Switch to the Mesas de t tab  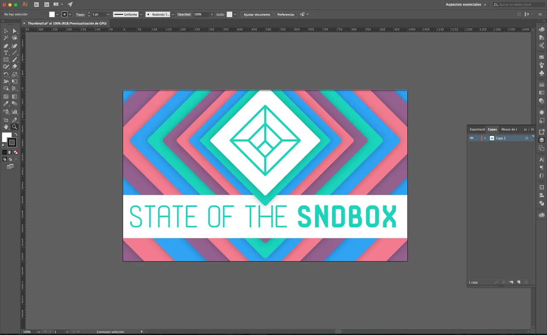tap(509, 129)
